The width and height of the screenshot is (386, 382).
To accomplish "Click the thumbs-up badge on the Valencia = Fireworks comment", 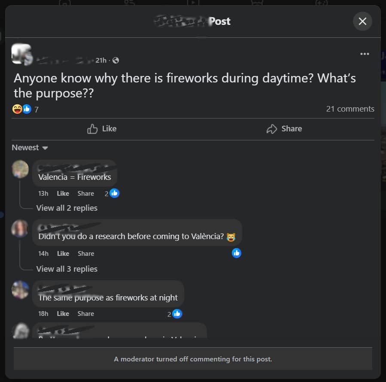I will 115,193.
